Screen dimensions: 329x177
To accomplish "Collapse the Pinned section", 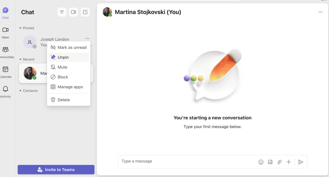I will point(20,28).
